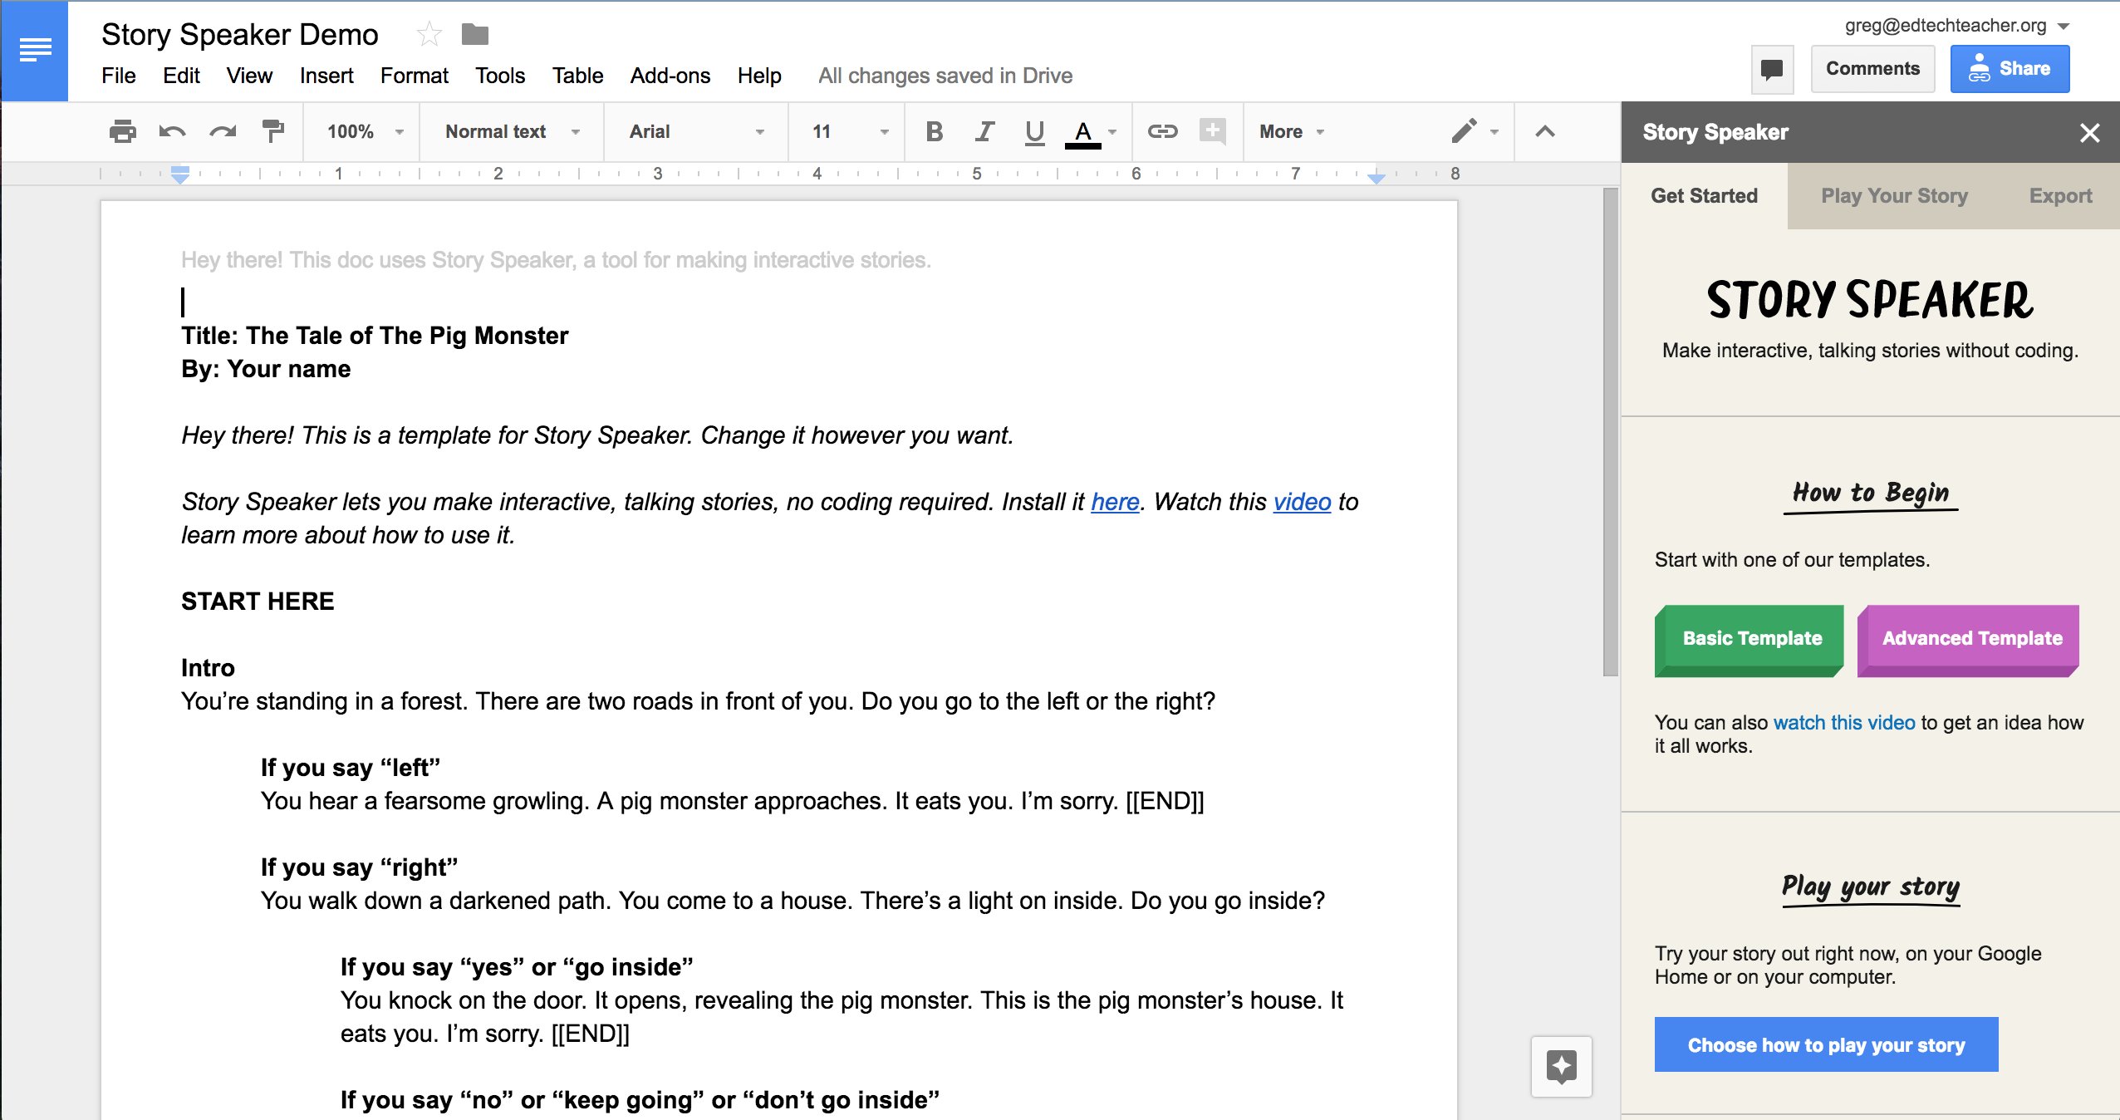Click the right indent marker on ruler
Screen dimensions: 2120x1120
(1377, 177)
